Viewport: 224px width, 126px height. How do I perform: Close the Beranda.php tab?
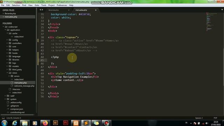(x=69, y=10)
